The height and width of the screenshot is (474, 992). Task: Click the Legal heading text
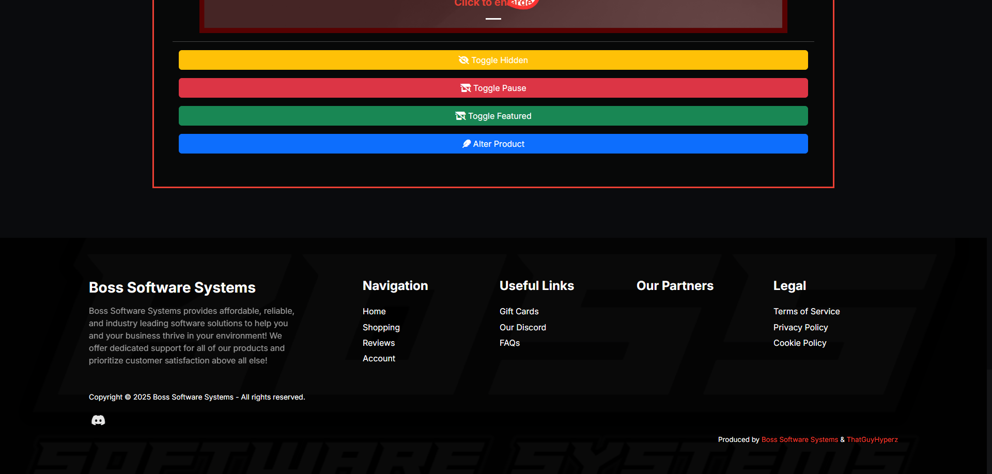[789, 285]
